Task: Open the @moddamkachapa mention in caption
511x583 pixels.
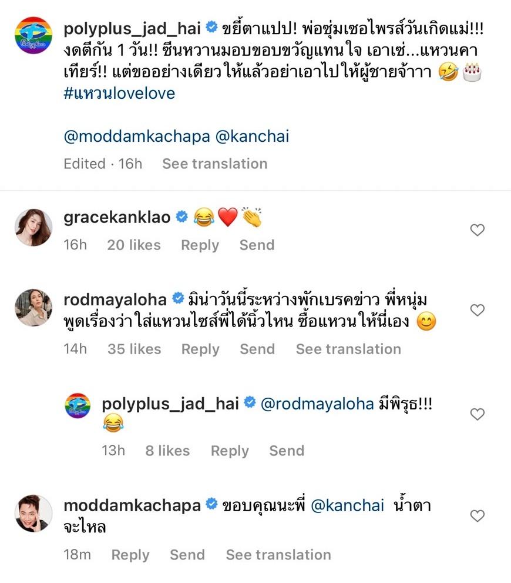Action: click(x=135, y=136)
